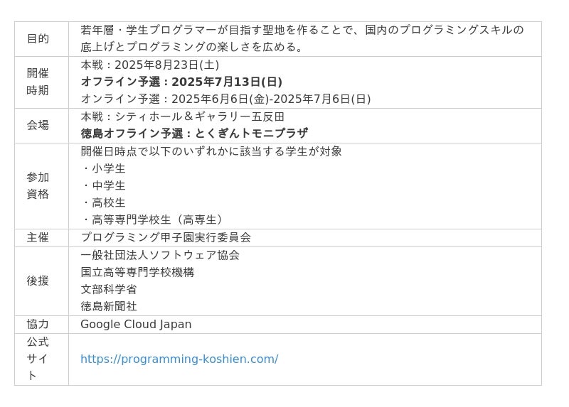Screen dimensions: 569x407
Task: Select the 後援 row label
Action: pyautogui.click(x=38, y=281)
